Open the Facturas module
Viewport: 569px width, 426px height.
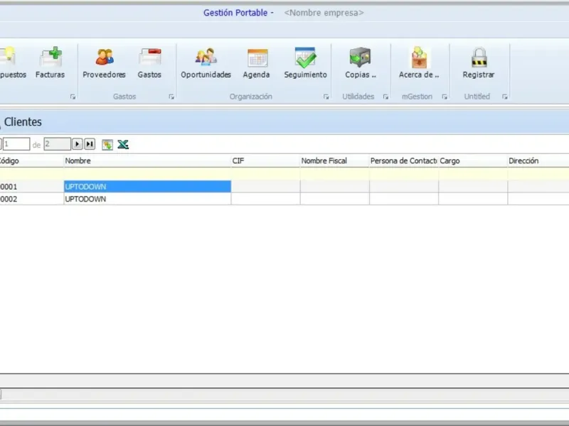point(50,62)
